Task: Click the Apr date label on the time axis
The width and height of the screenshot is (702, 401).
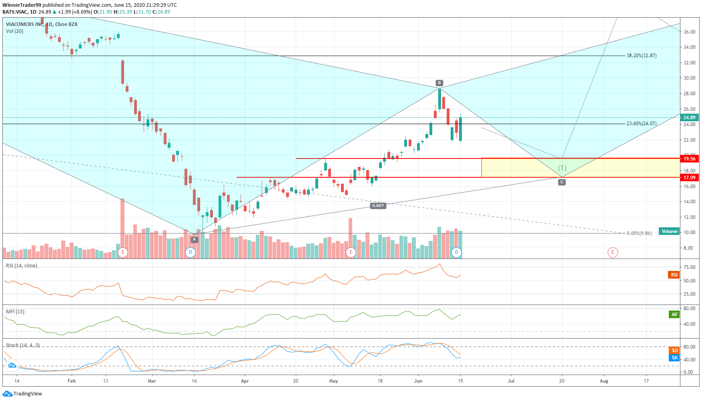Action: point(245,381)
